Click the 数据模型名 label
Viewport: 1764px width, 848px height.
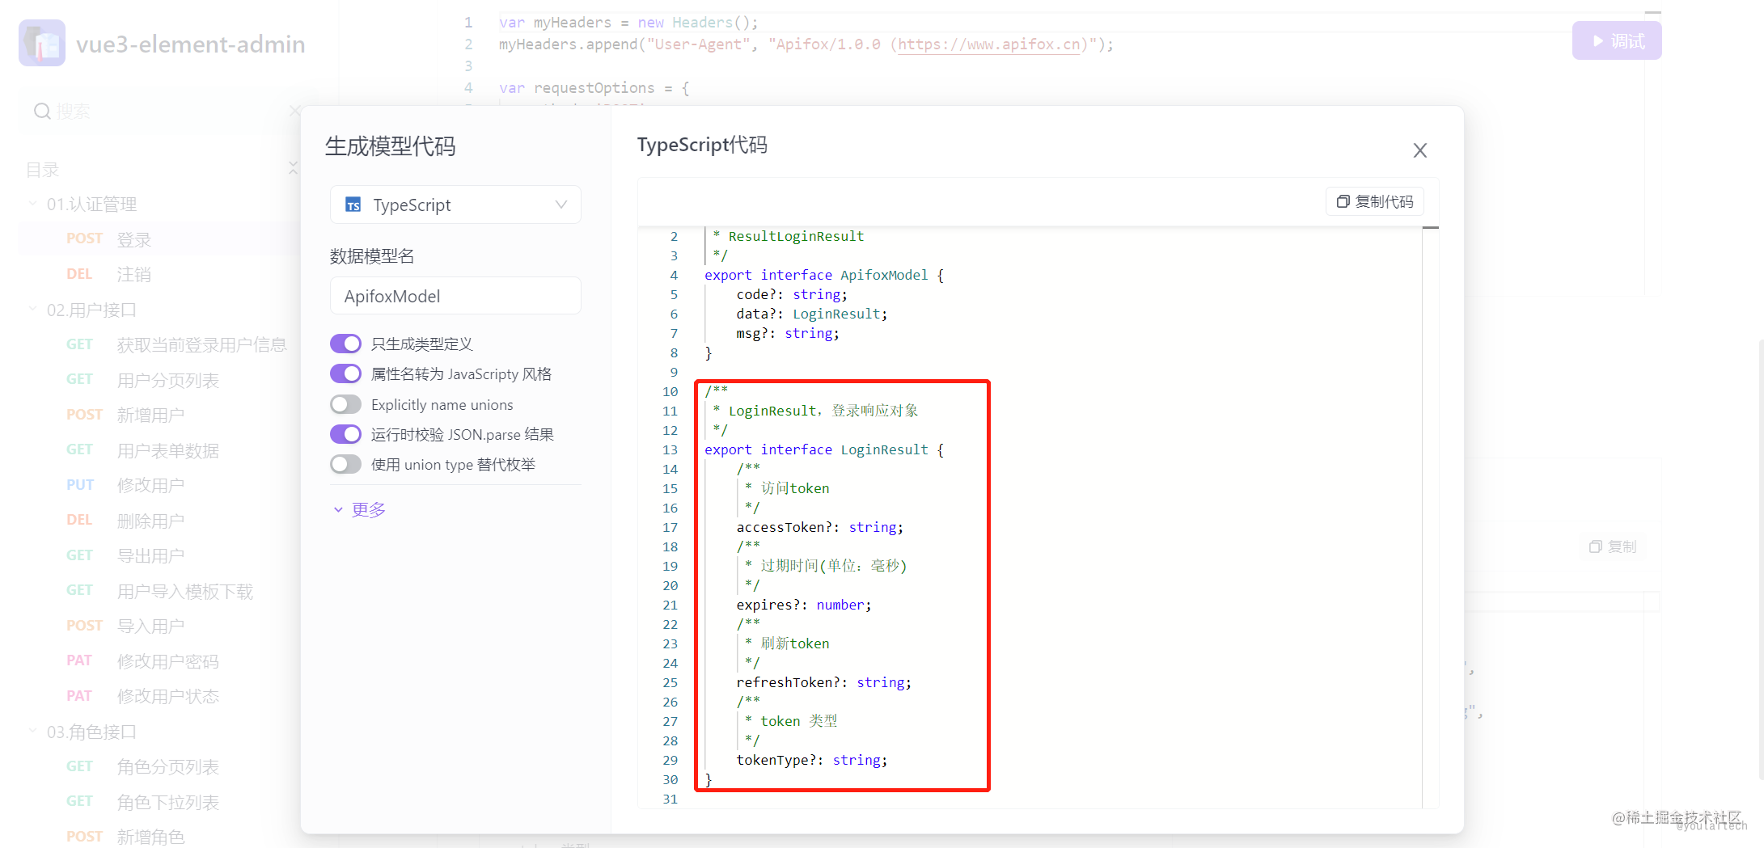372,256
